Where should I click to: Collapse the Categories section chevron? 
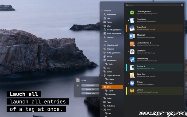pyautogui.click(x=102, y=10)
